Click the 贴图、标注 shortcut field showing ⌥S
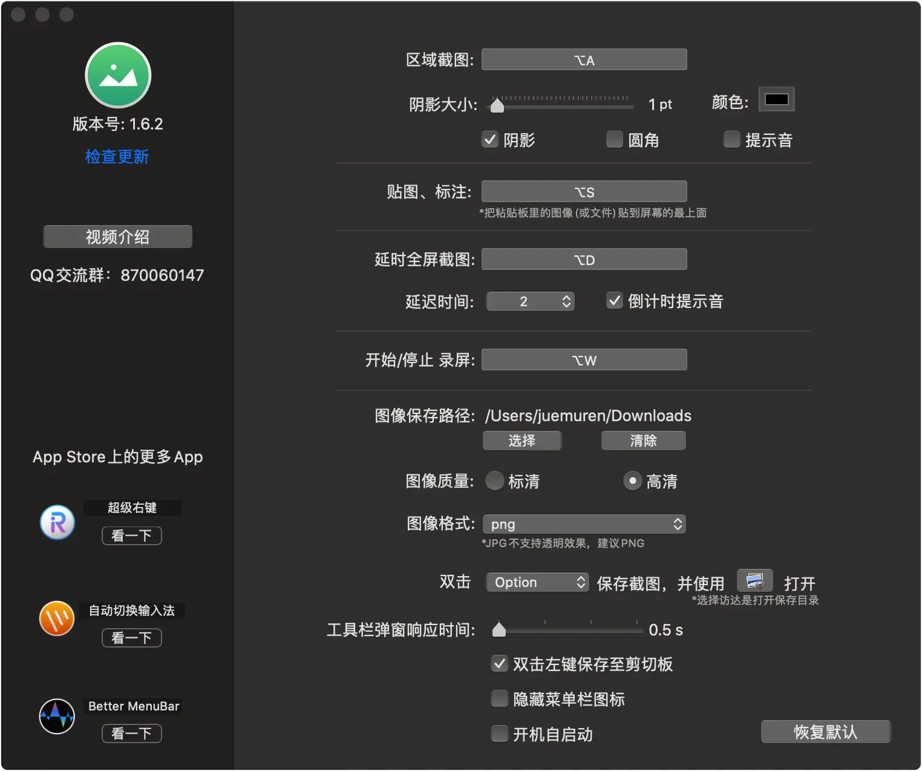 pos(583,191)
